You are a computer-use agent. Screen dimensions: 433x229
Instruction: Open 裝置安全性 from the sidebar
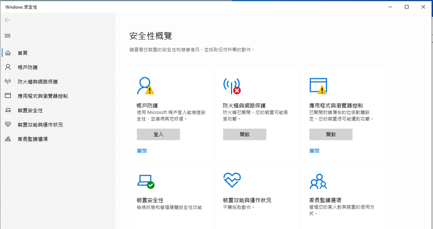point(31,110)
